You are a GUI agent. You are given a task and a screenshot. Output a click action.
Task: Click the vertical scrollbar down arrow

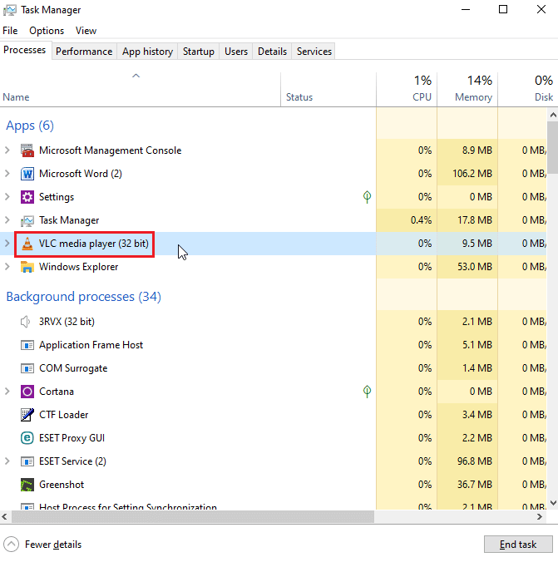click(x=553, y=503)
